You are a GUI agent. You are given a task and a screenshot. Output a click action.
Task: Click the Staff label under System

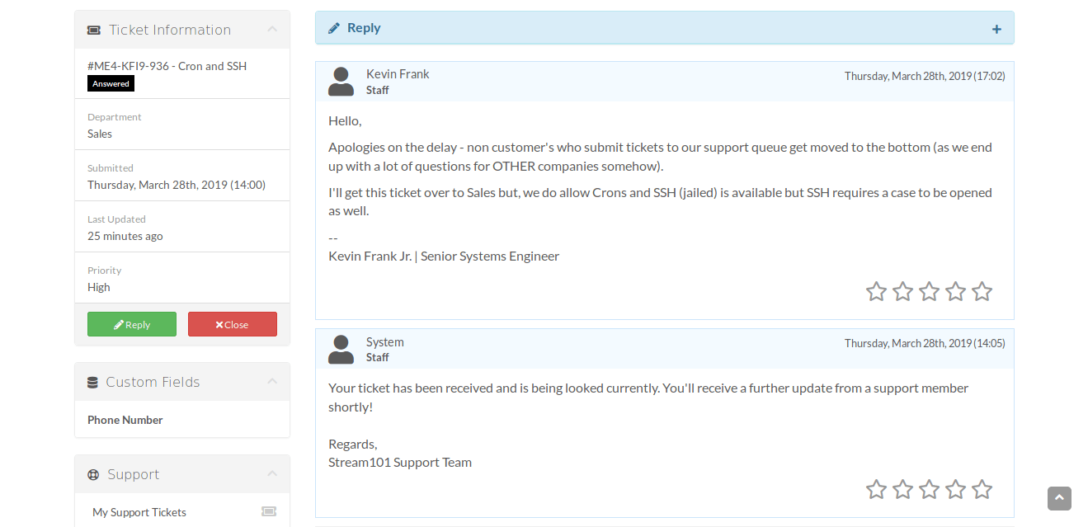click(378, 357)
